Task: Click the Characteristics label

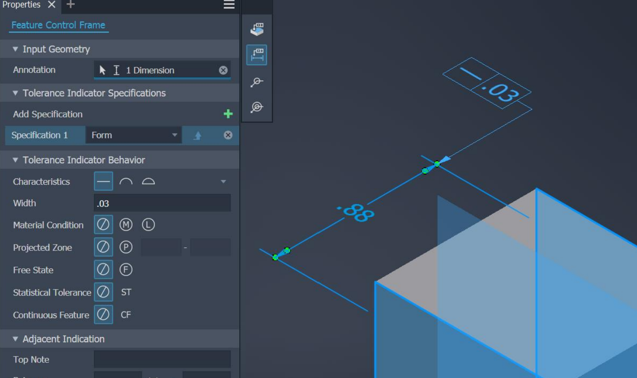Action: (42, 182)
